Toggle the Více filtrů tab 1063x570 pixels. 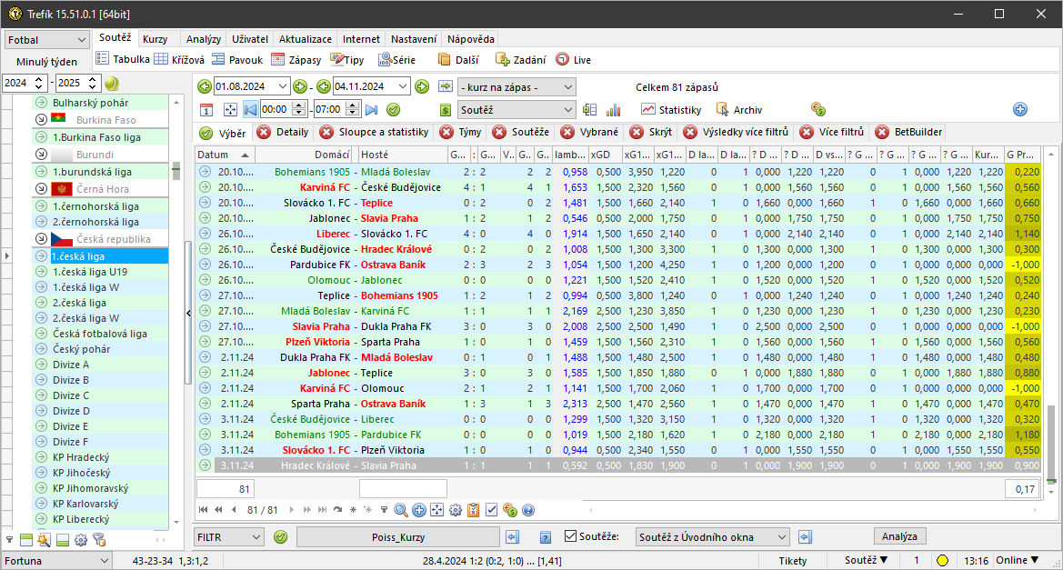point(833,132)
